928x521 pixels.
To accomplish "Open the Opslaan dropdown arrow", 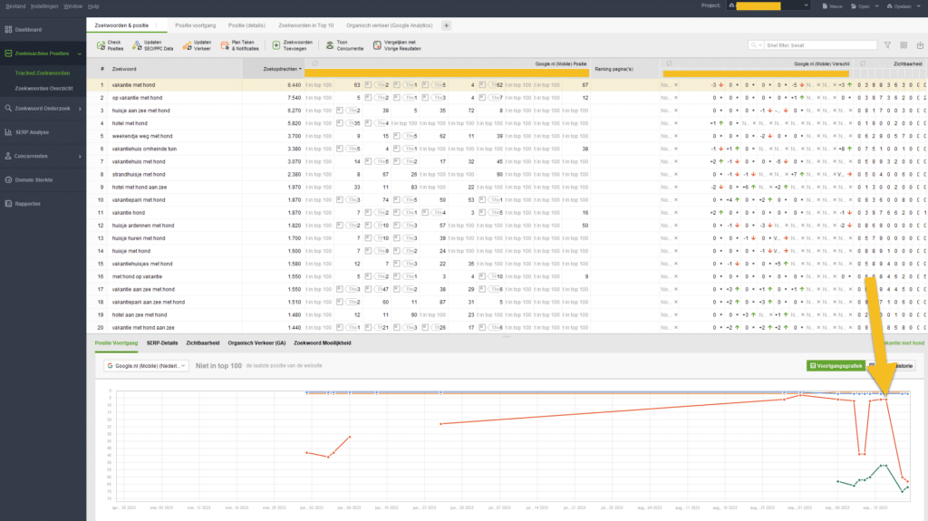I will click(919, 6).
